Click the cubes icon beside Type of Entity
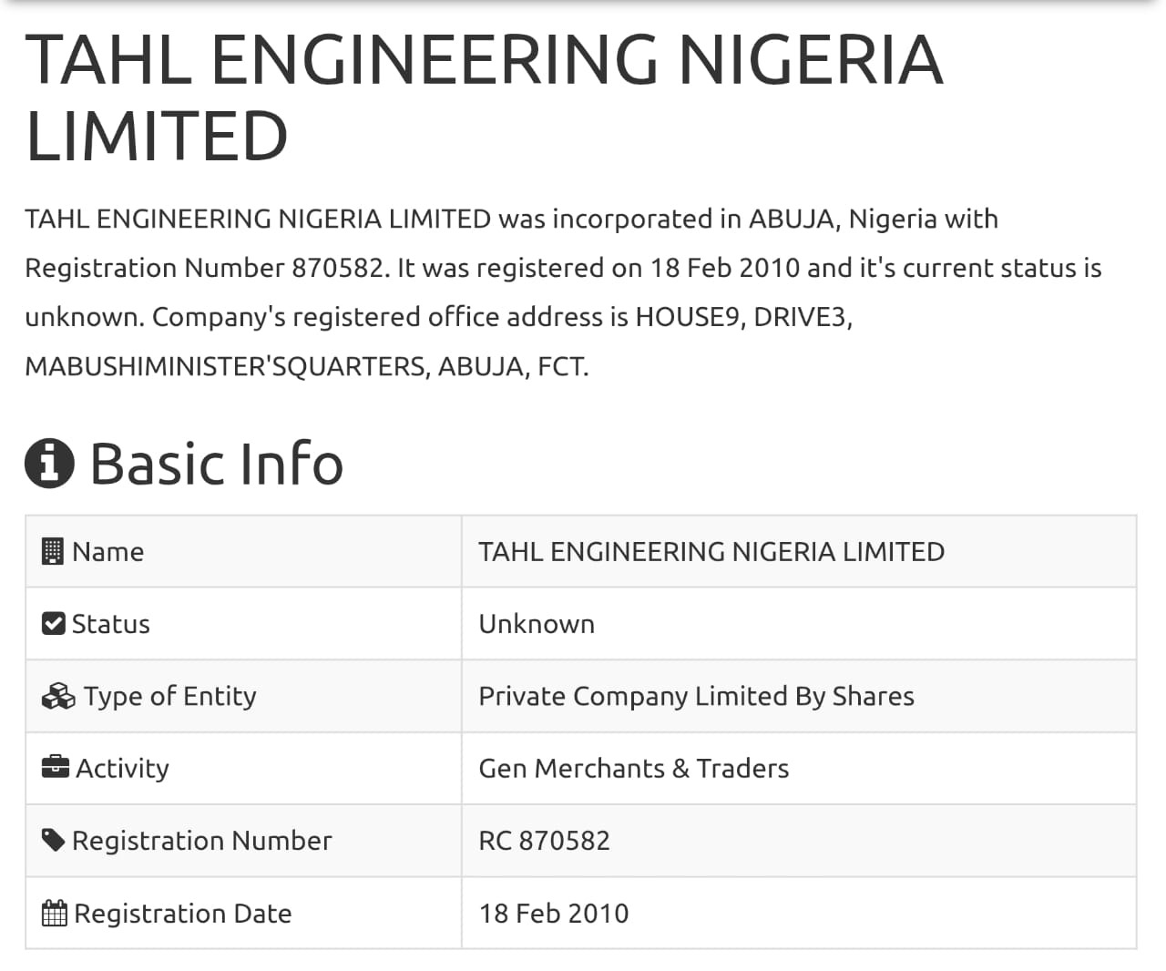1166x971 pixels. point(58,697)
